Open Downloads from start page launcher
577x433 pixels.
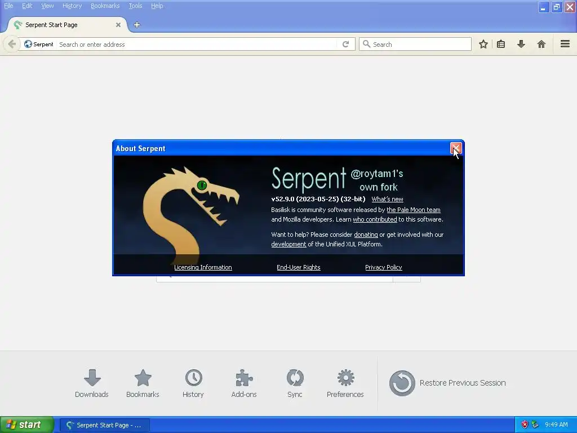coord(92,383)
